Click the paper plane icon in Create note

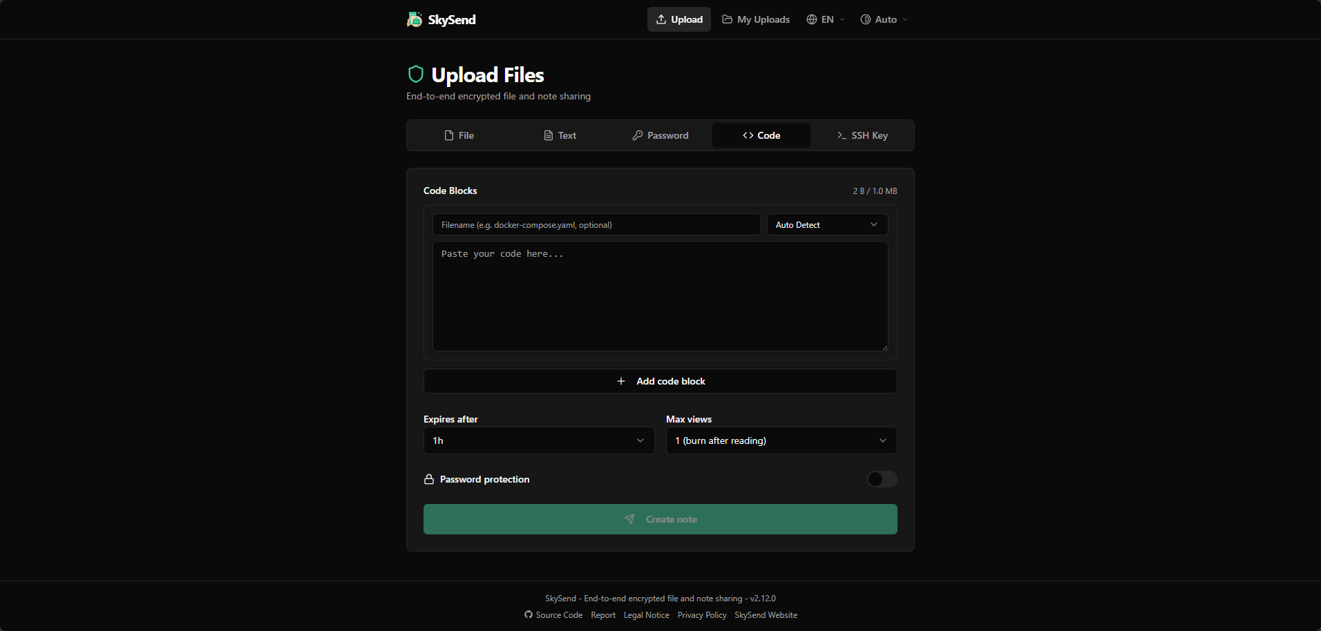(x=629, y=519)
